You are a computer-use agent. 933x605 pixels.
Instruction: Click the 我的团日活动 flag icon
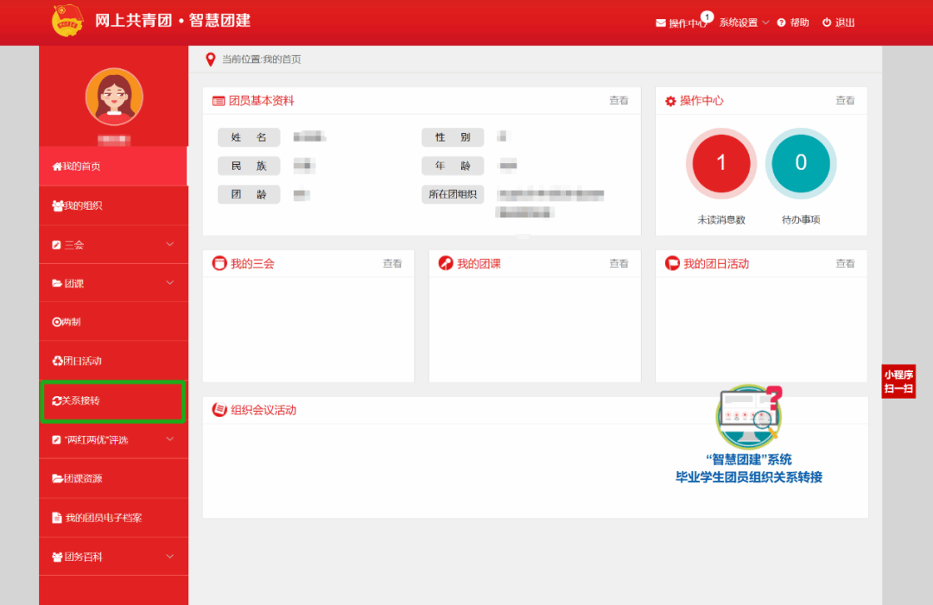click(672, 263)
